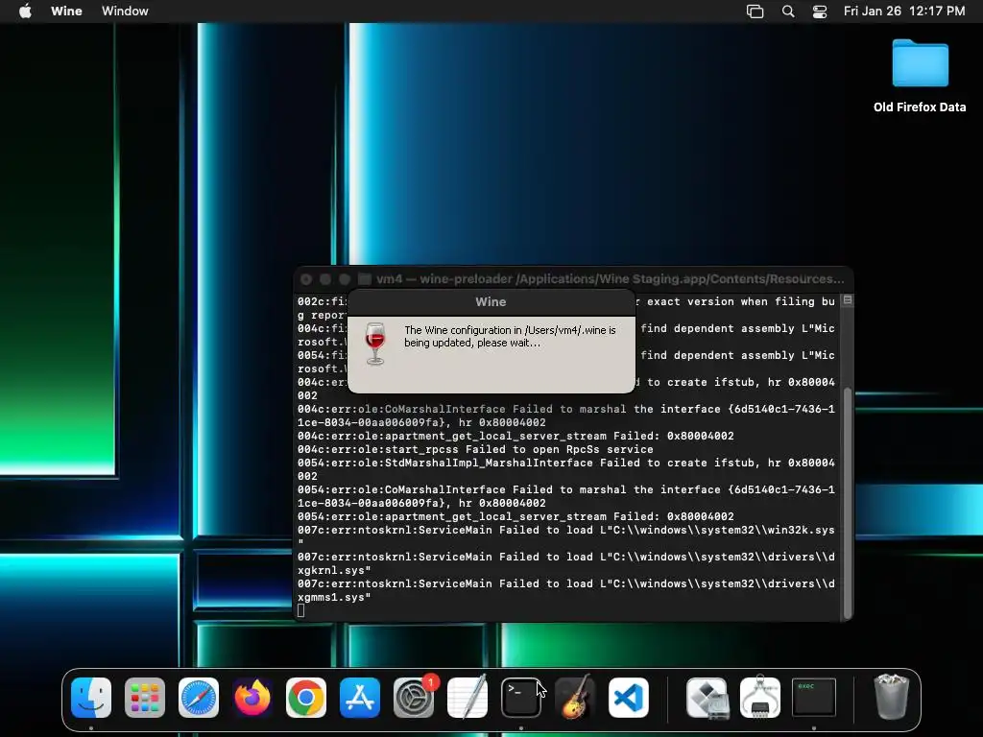This screenshot has width=983, height=737.
Task: Open the Apple menu
Action: (x=25, y=12)
